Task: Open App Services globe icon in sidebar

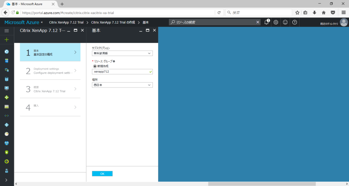Action: [7, 52]
